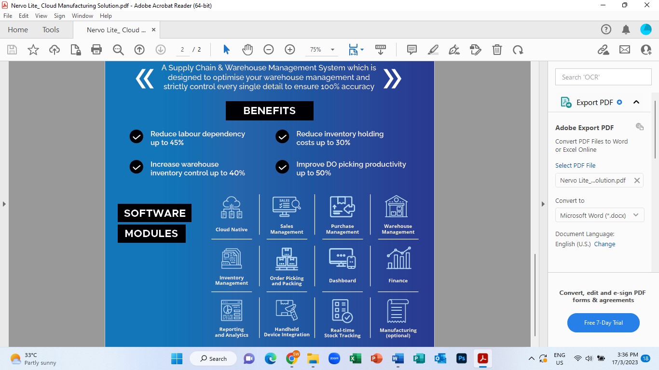Open the account profile avatar
Image resolution: width=659 pixels, height=370 pixels.
point(646,29)
